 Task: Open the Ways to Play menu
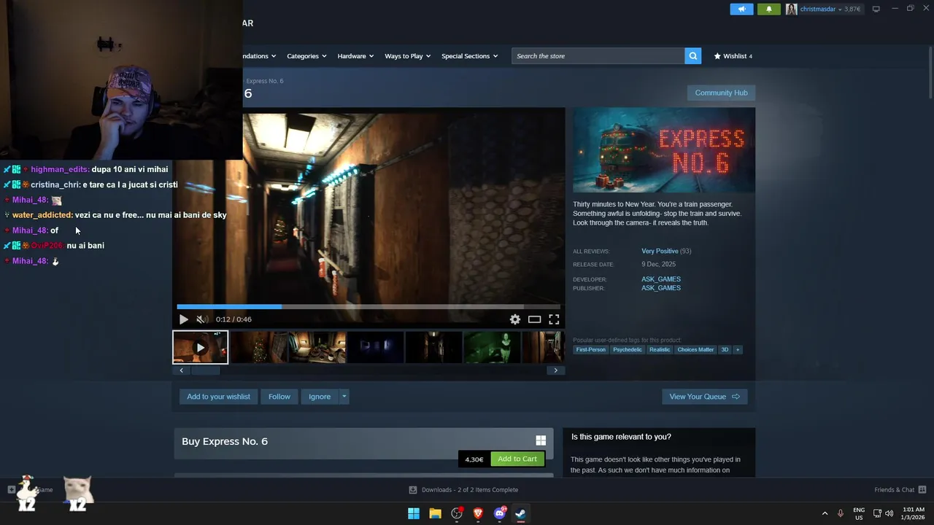[x=407, y=56]
